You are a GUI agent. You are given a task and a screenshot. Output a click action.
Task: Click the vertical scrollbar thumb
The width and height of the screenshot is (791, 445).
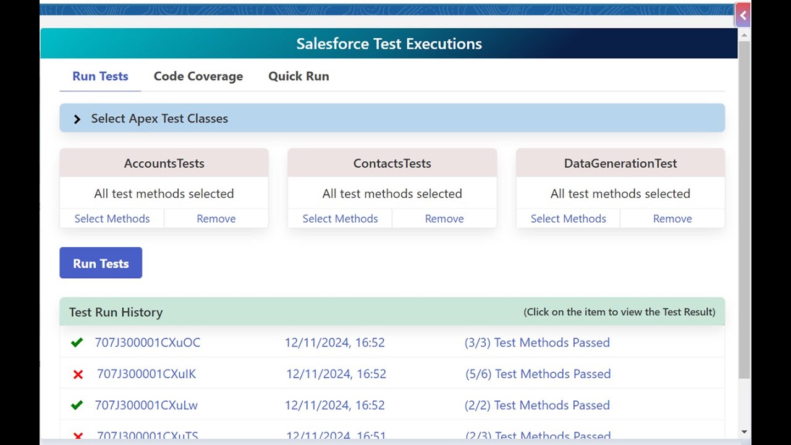[744, 210]
